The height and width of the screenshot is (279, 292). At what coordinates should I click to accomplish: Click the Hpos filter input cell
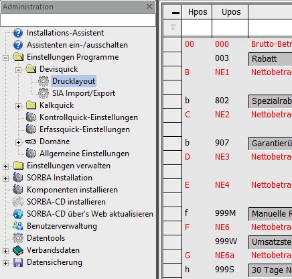pyautogui.click(x=197, y=27)
